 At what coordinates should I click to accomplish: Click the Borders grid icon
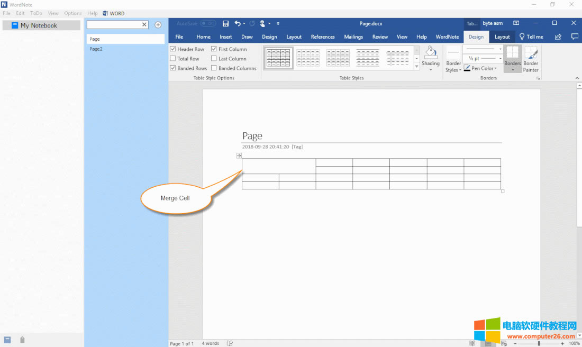point(512,53)
